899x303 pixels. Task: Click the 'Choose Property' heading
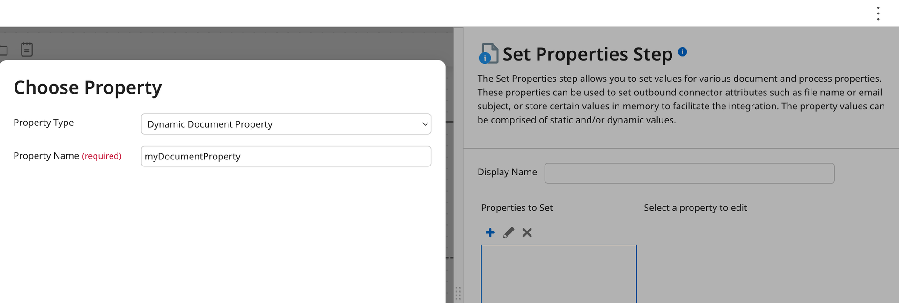coord(88,87)
